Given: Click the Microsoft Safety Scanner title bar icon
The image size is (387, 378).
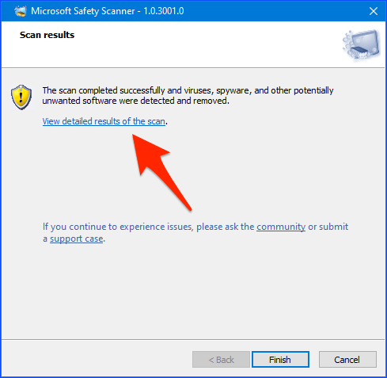Looking at the screenshot, I should click(21, 11).
